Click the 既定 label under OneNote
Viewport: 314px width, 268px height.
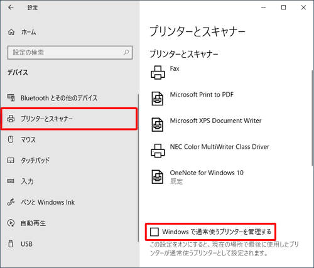(x=176, y=181)
